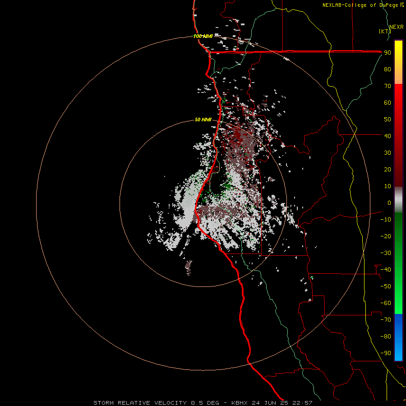This screenshot has width=406, height=406.
Task: Click the -60 value on velocity scale
Action: click(x=386, y=303)
